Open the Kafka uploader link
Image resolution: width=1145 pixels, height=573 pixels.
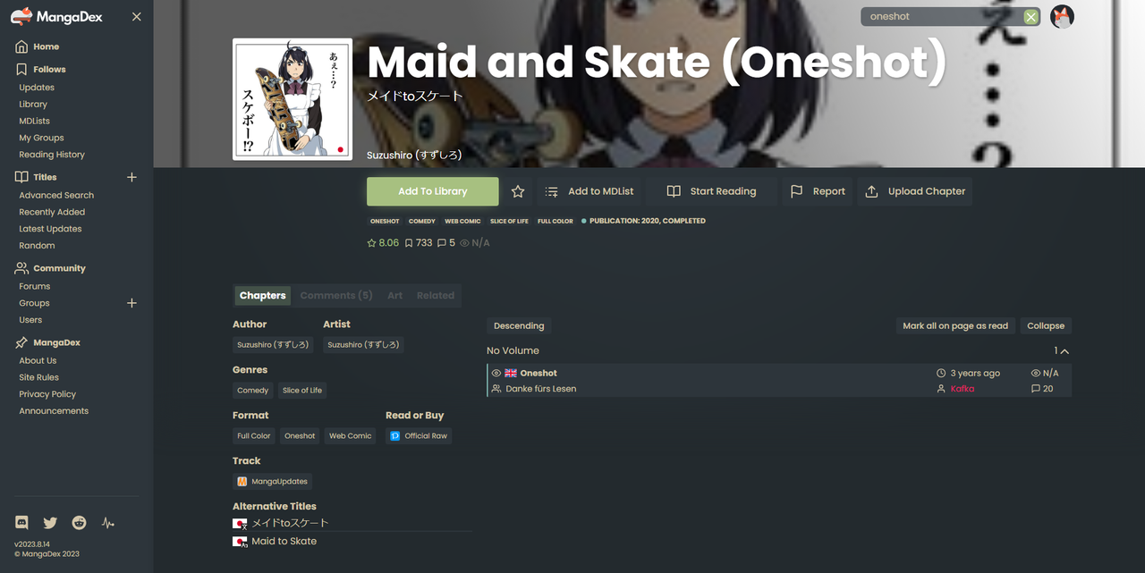pyautogui.click(x=963, y=389)
